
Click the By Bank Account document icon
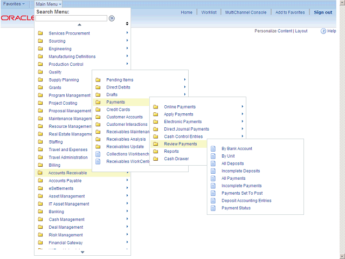[213, 148]
